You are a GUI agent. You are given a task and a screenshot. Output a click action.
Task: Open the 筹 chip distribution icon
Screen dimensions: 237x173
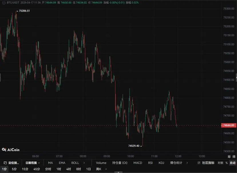click(229, 156)
